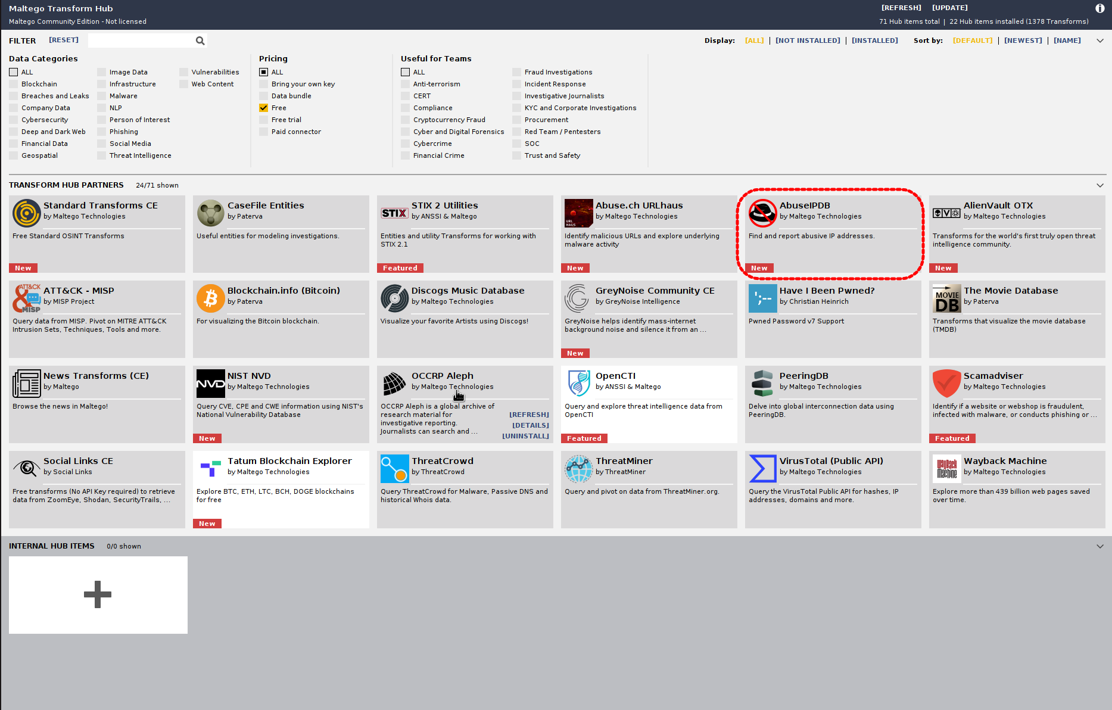The height and width of the screenshot is (710, 1112).
Task: Click the filter search text field
Action: pyautogui.click(x=141, y=41)
